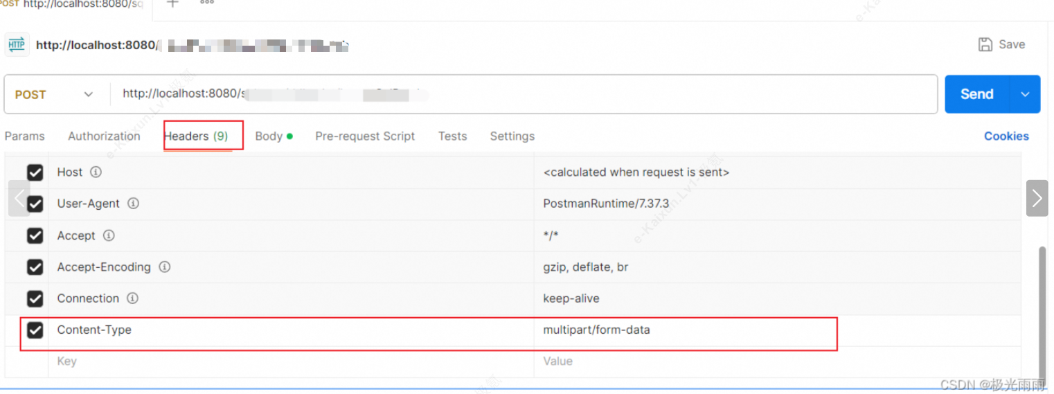Uncheck the Accept-Encoding header checkbox
1054x394 pixels.
pos(35,267)
